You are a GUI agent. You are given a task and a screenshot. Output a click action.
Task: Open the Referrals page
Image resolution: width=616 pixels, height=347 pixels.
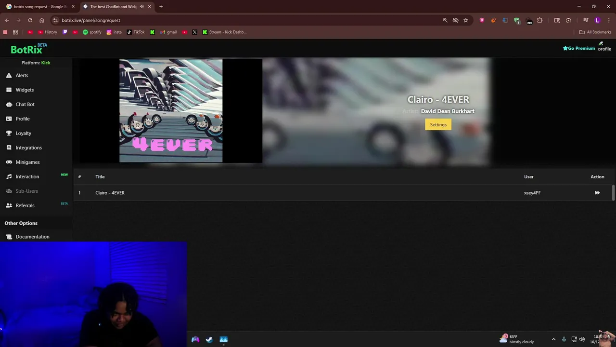(x=25, y=205)
